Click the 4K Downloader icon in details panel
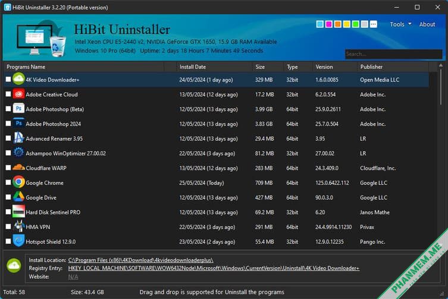 tap(14, 266)
